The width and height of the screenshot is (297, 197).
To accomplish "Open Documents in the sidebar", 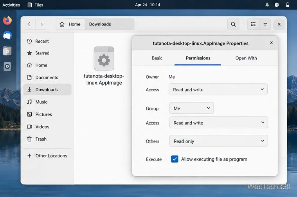I will [x=47, y=78].
